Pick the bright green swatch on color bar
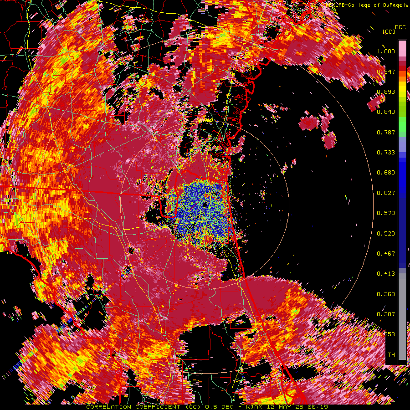This screenshot has height=410, width=410. [x=402, y=124]
